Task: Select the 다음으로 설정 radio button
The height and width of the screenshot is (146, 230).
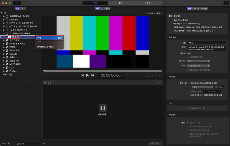Action: [190, 92]
